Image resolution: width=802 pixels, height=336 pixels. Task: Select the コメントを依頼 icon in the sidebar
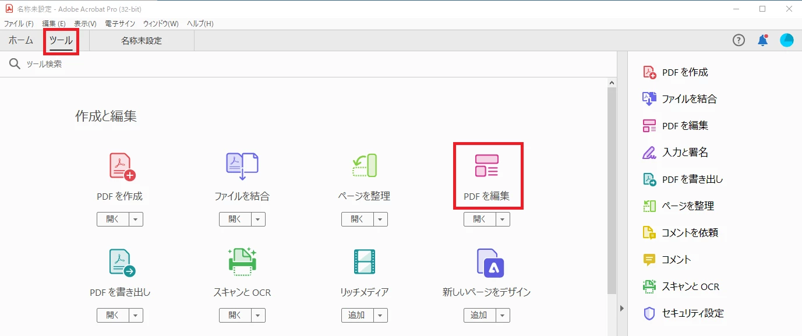click(x=649, y=233)
